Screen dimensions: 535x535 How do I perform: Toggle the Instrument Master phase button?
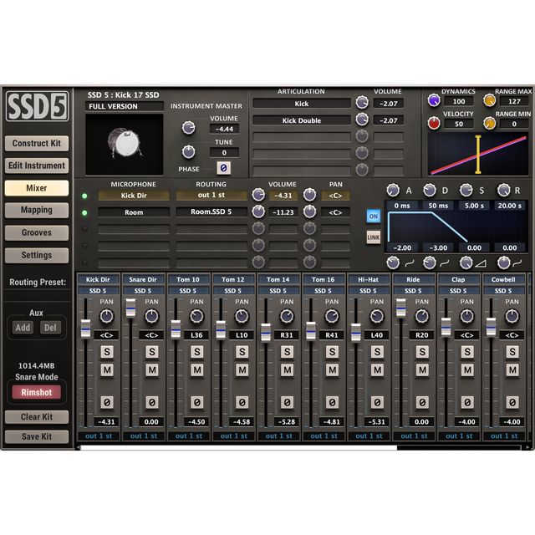[x=223, y=168]
